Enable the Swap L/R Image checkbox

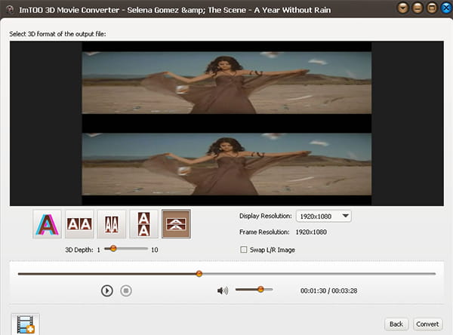click(x=244, y=250)
